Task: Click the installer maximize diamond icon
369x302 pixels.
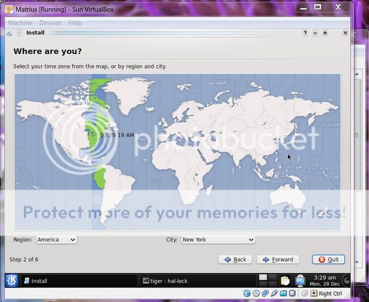Action: click(x=325, y=33)
